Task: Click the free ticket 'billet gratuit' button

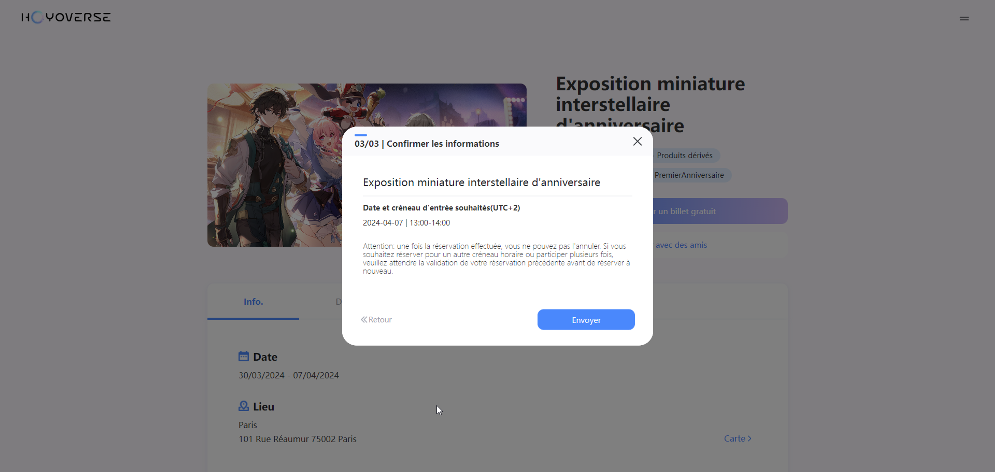Action: 720,211
